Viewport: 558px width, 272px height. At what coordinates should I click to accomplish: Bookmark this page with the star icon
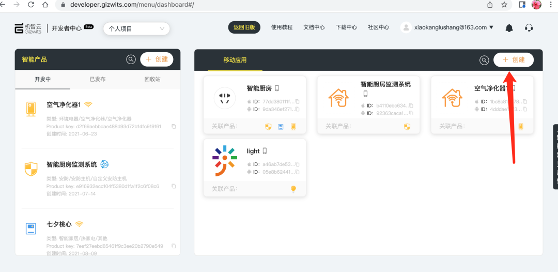(504, 5)
